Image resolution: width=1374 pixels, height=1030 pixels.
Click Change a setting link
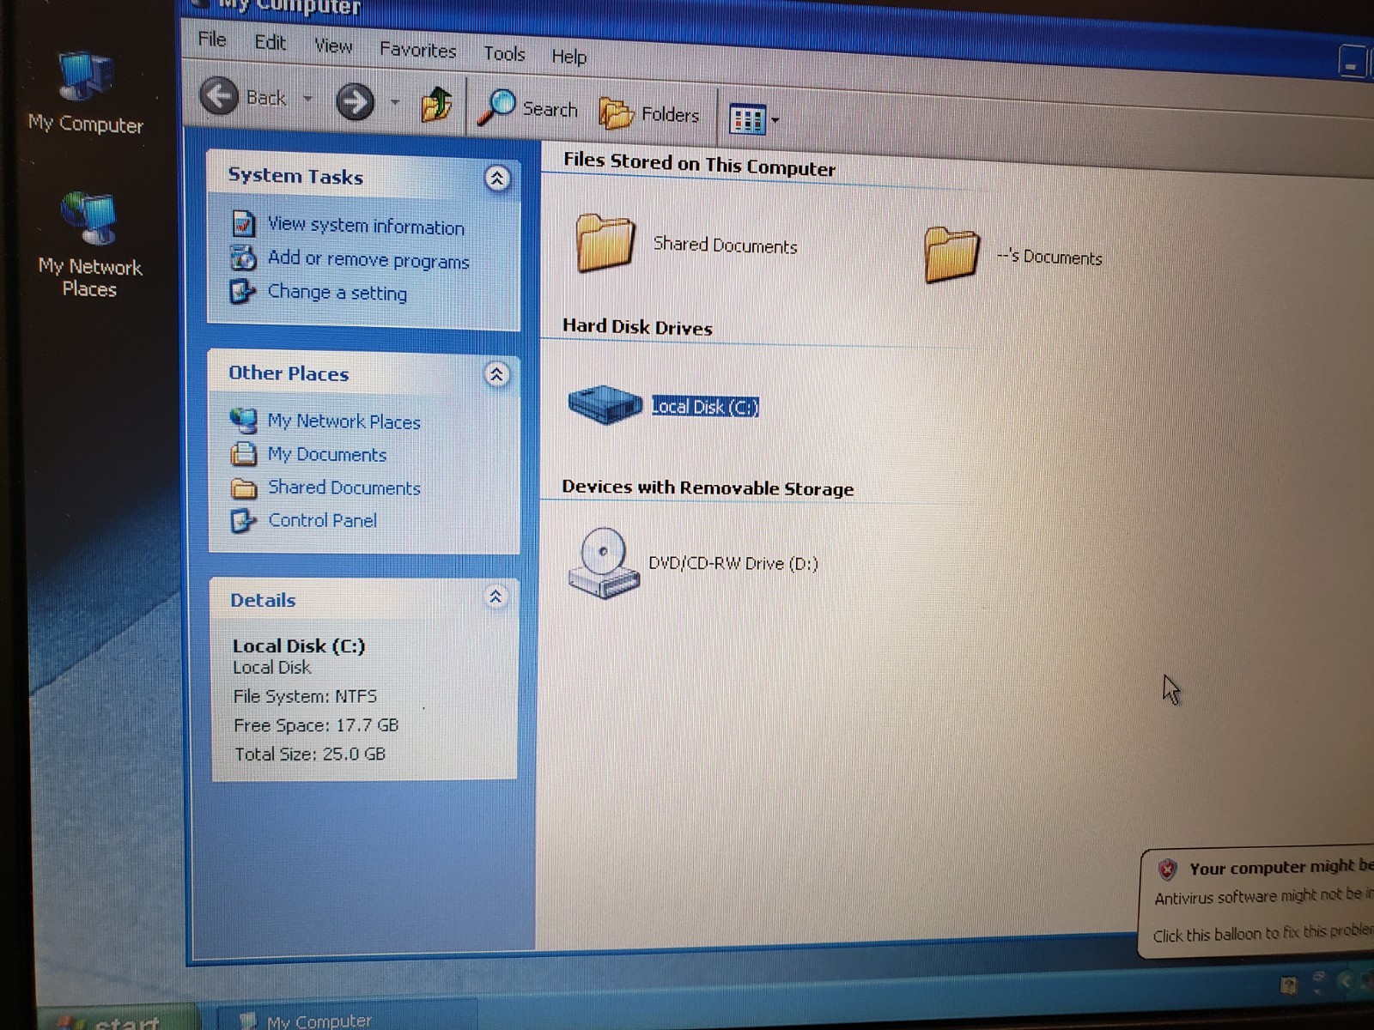pyautogui.click(x=337, y=292)
